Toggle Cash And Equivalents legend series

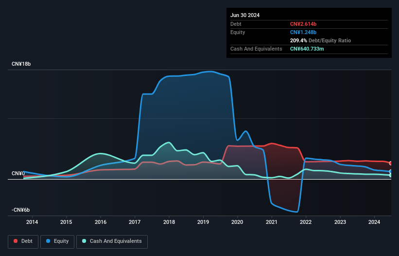[x=112, y=241]
